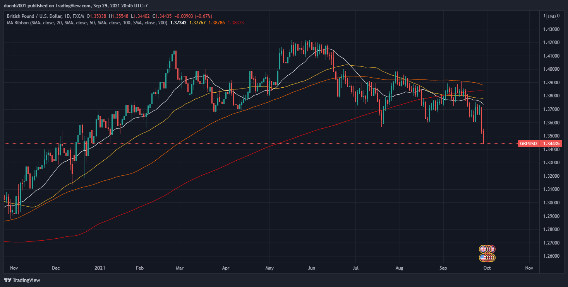The height and width of the screenshot is (287, 568).
Task: Click the 'Oct' label on the time axis
Action: [x=487, y=268]
